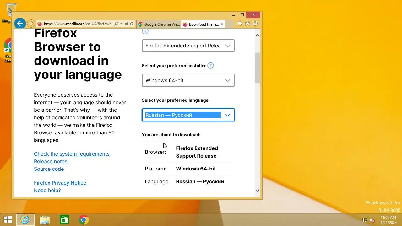Screen dimensions: 402x226
Task: Open the Firefox Privacy Notice link
Action: pos(60,183)
